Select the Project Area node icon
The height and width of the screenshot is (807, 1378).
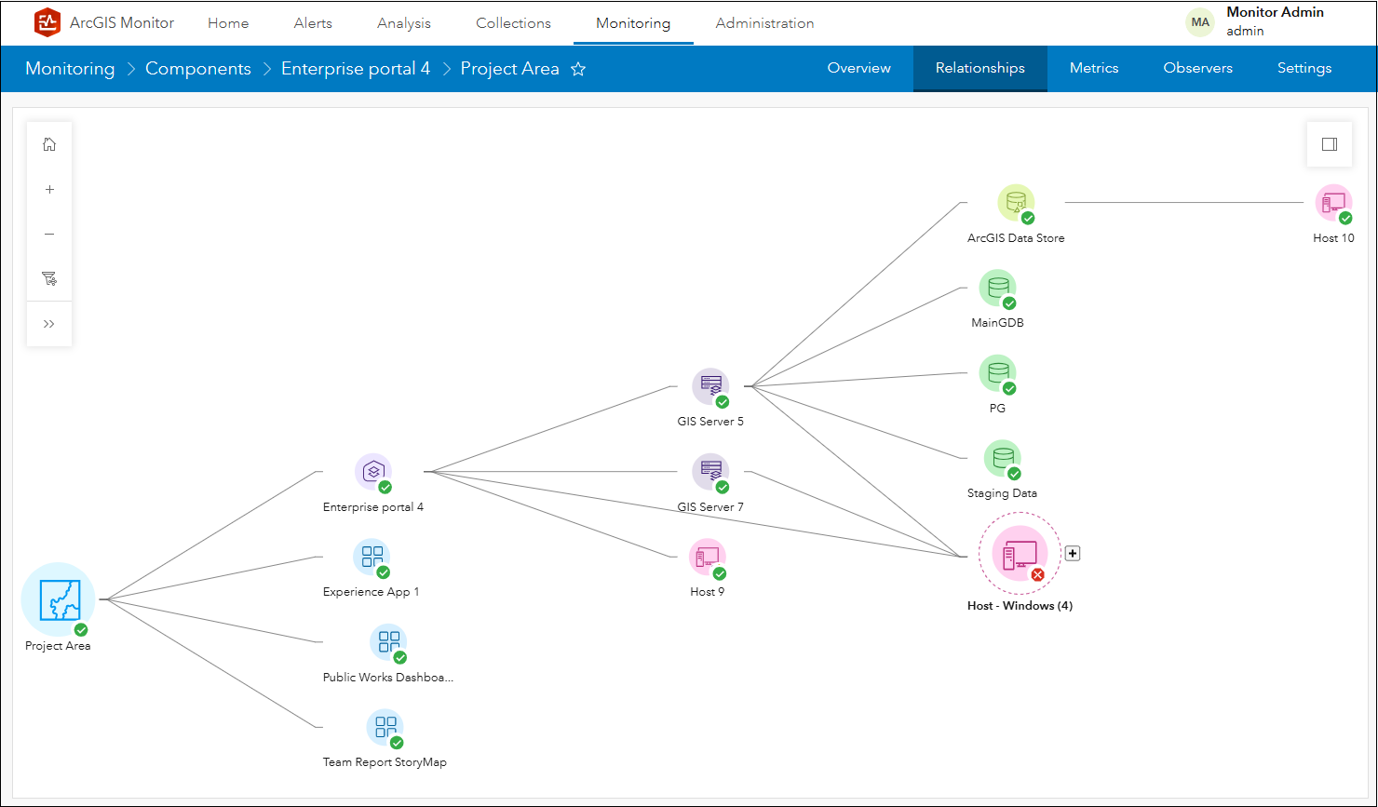click(x=58, y=599)
